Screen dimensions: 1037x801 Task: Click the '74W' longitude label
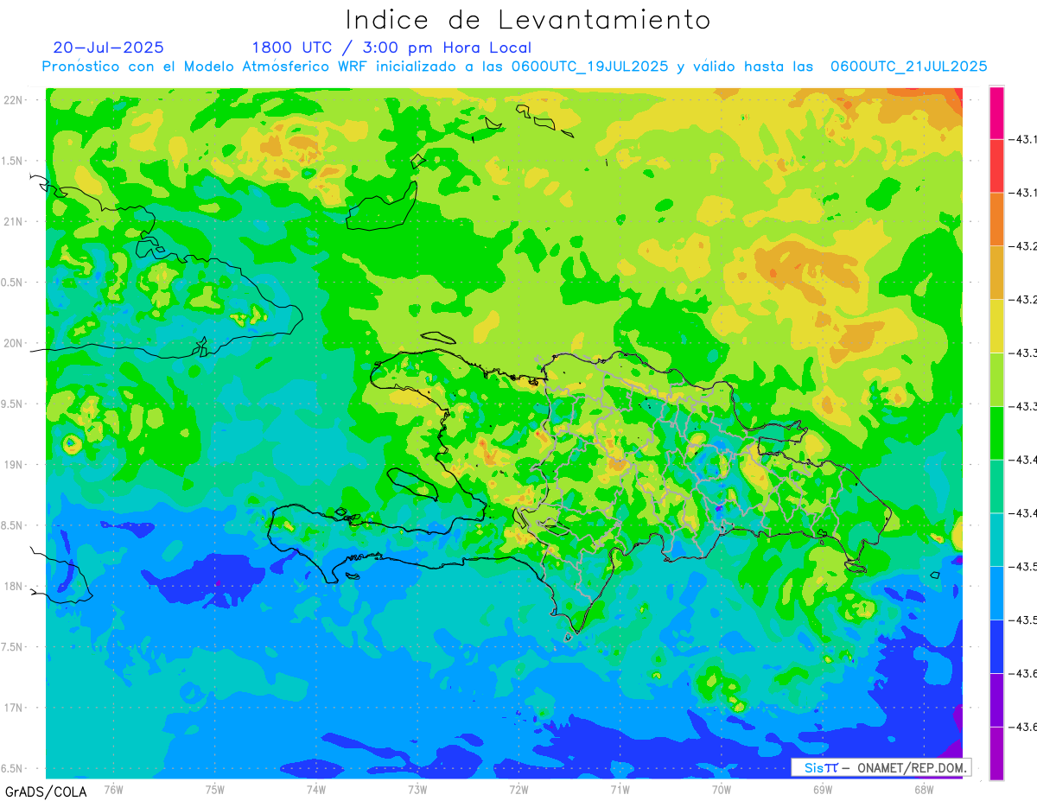[x=316, y=790]
